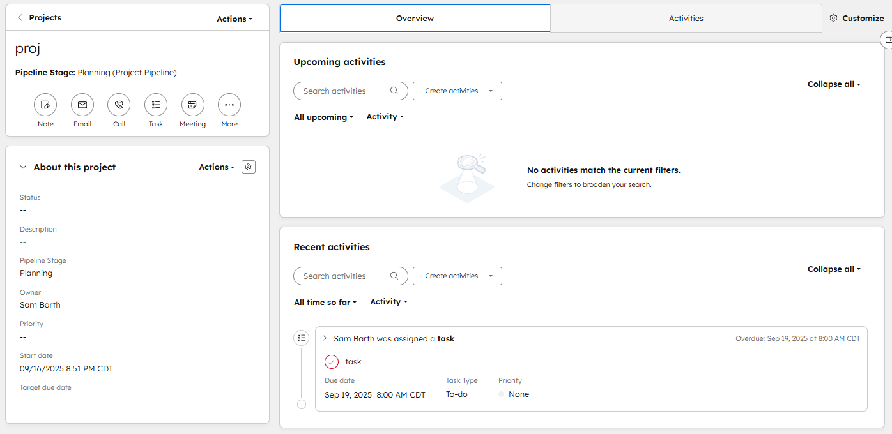The height and width of the screenshot is (434, 892).
Task: Click the Upcoming activities search field
Action: [344, 91]
